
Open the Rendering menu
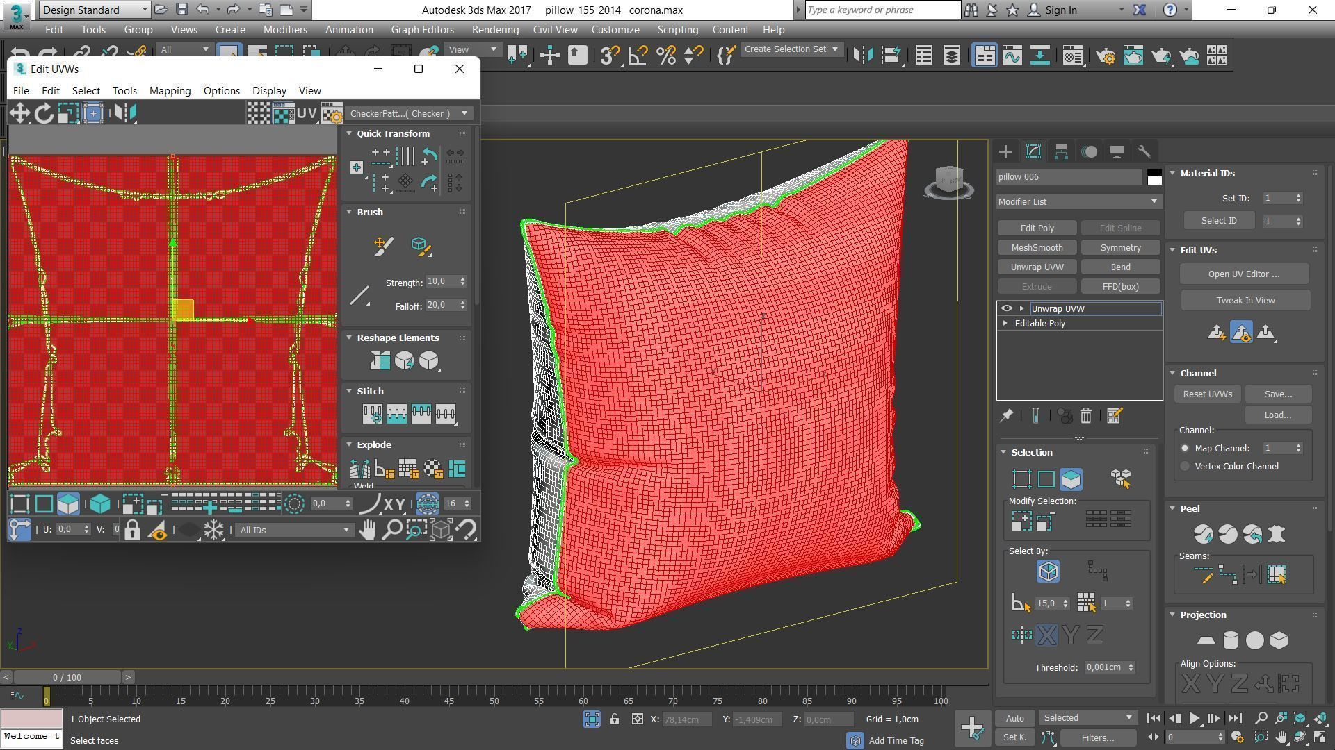495,30
